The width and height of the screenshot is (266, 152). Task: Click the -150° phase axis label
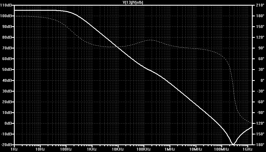tap(259, 134)
